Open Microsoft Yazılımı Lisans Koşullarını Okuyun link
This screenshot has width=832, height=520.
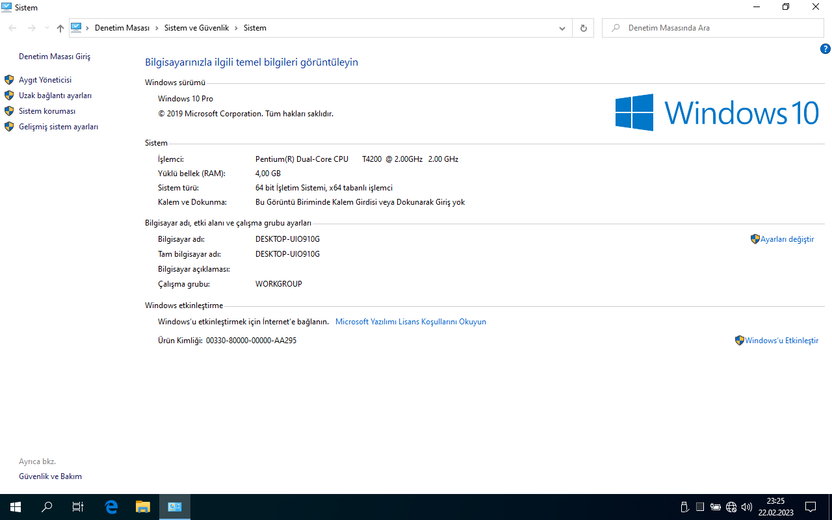point(411,322)
